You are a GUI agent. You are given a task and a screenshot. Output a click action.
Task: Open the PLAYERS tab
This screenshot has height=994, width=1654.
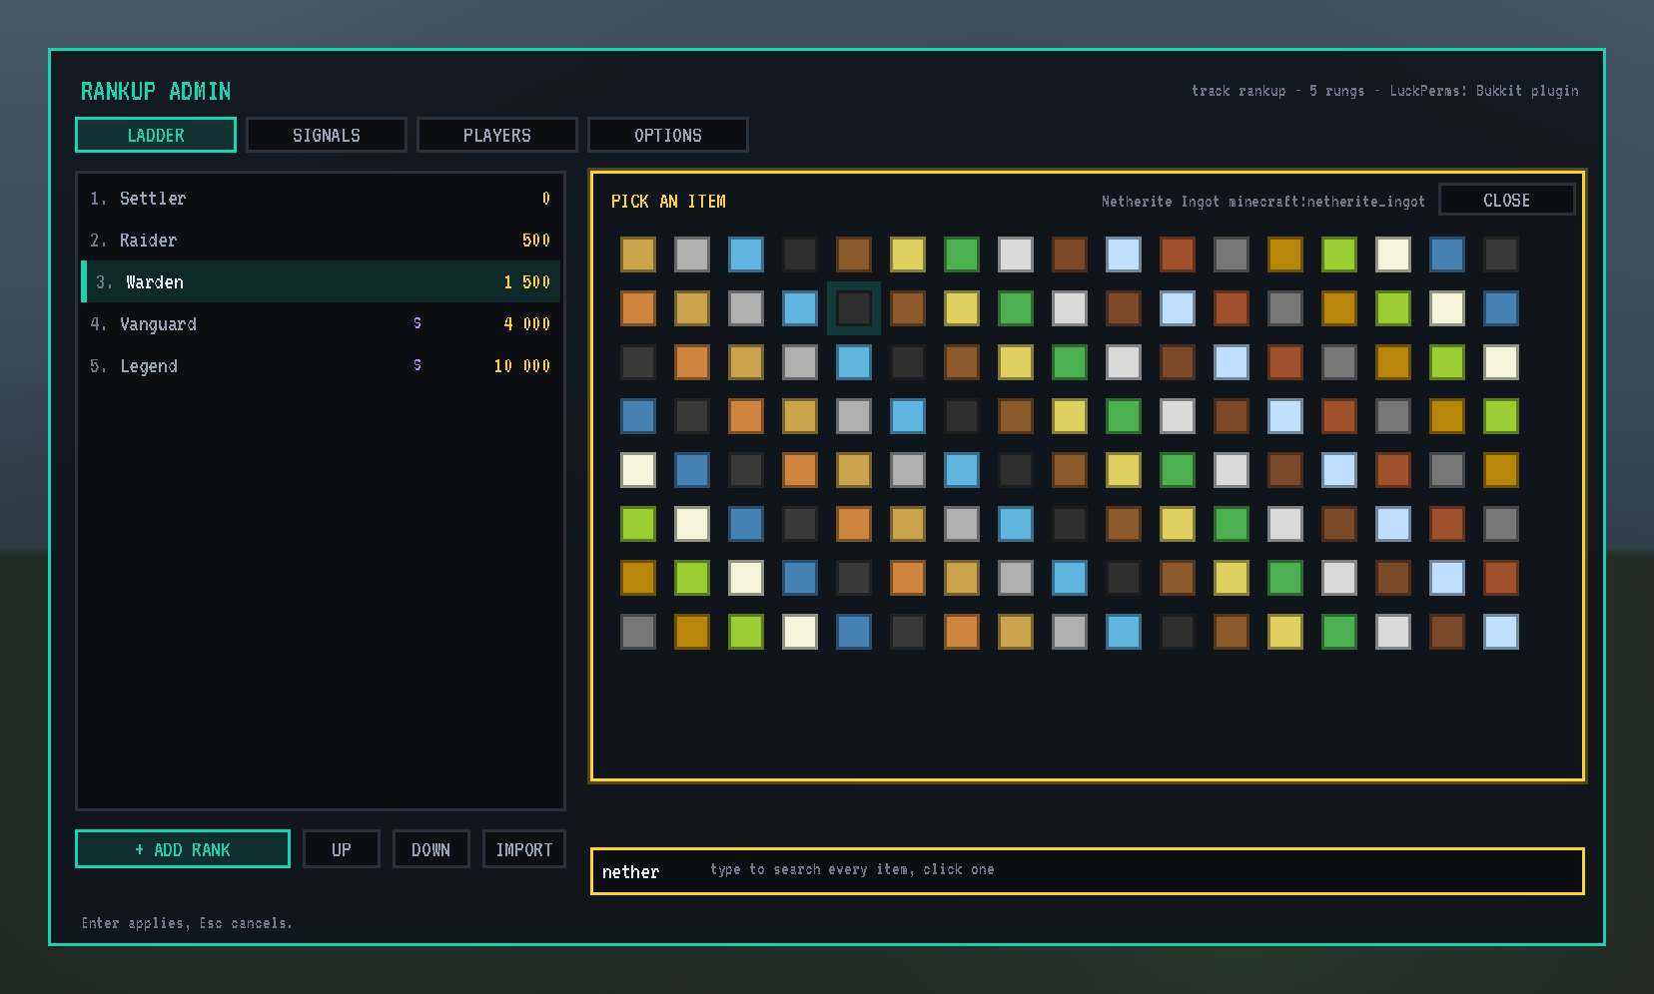(497, 135)
